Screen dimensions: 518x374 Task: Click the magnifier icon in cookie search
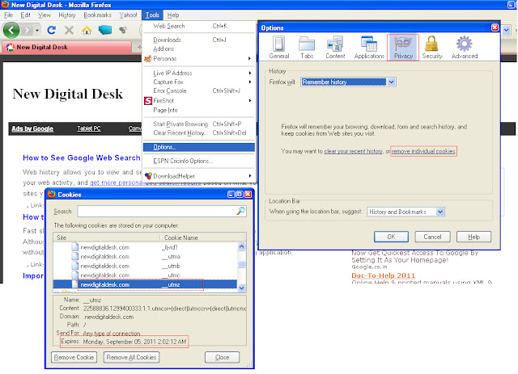coord(241,211)
